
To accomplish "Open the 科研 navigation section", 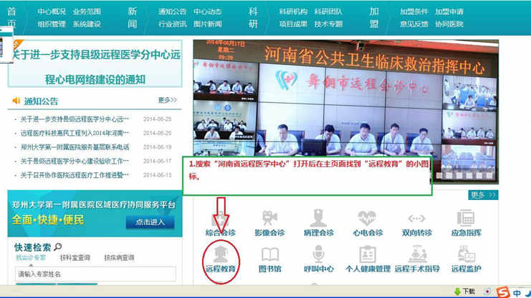I will point(253,18).
